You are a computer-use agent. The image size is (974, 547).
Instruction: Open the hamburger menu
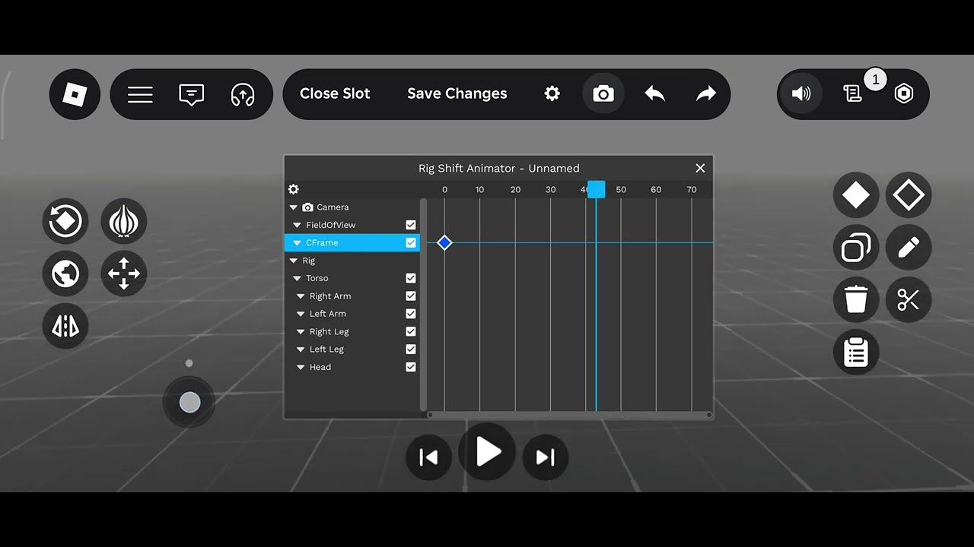pyautogui.click(x=140, y=94)
